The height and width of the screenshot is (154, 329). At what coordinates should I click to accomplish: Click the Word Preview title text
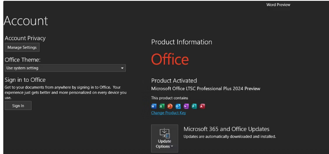click(278, 5)
